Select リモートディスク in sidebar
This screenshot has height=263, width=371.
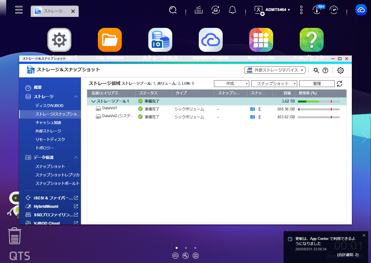point(50,139)
